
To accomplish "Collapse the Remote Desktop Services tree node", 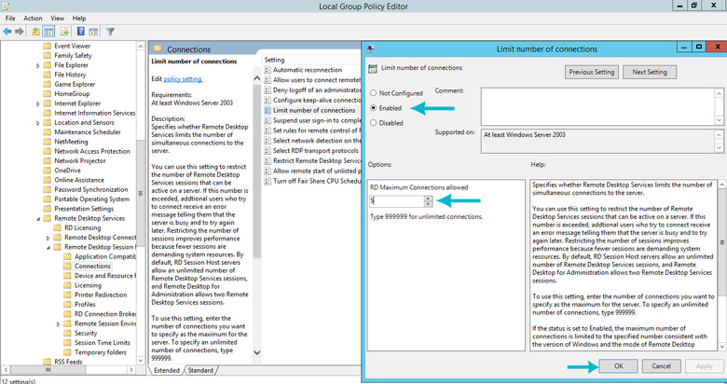I will (x=38, y=219).
